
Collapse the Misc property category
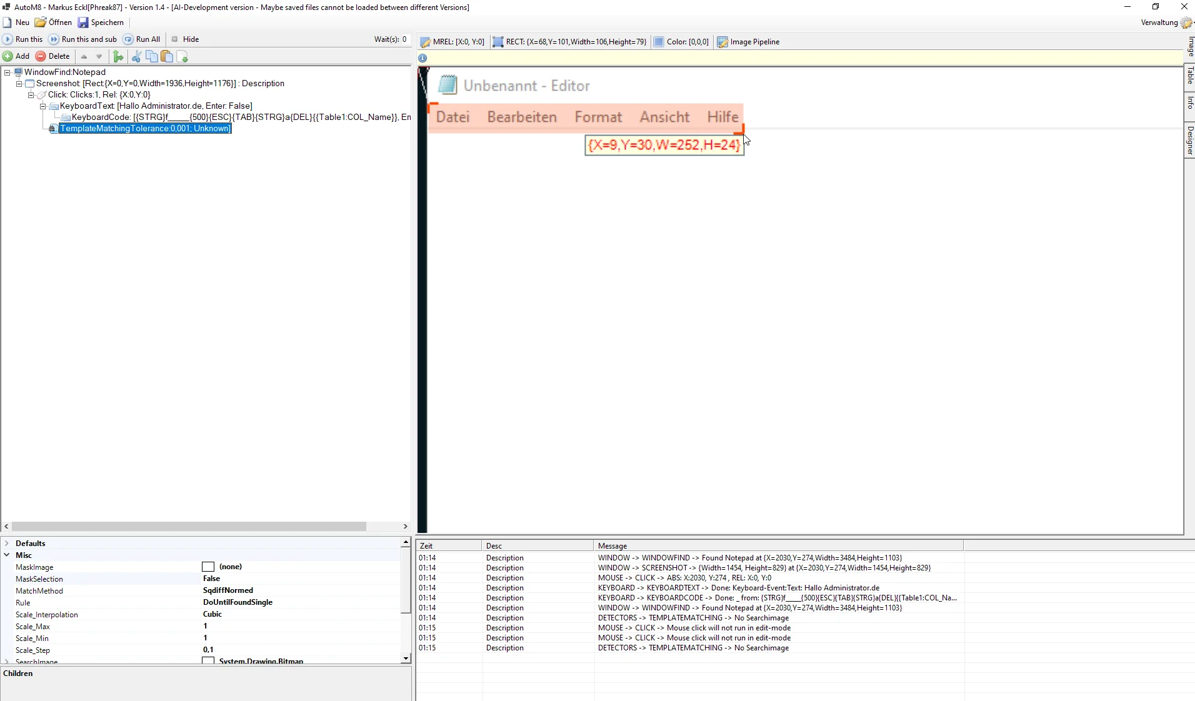pyautogui.click(x=7, y=555)
